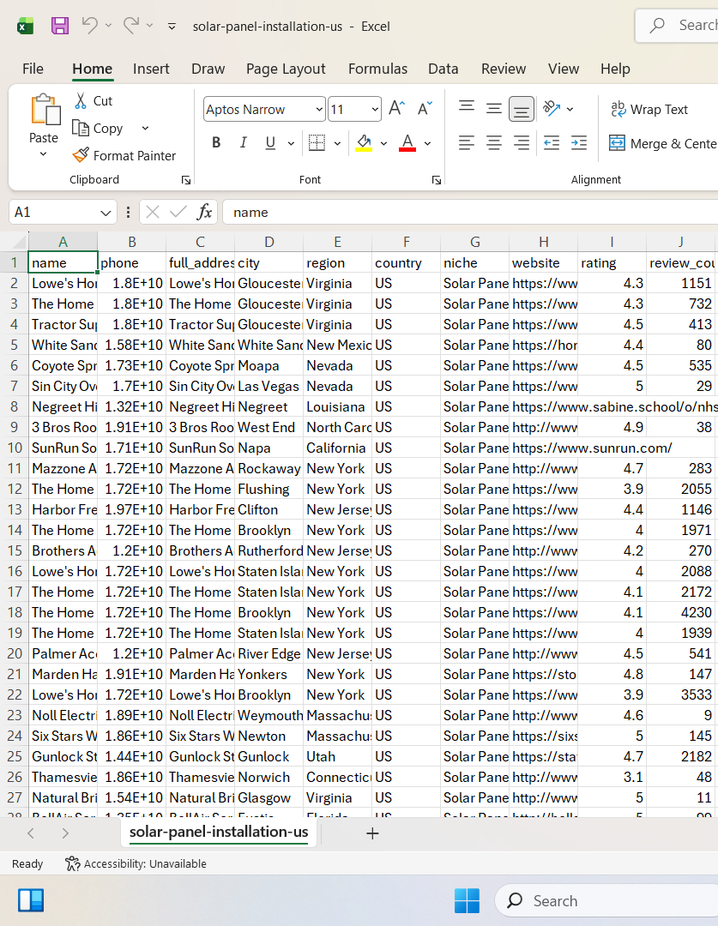The image size is (718, 926).
Task: Click the Cut scissors button
Action: (x=94, y=101)
